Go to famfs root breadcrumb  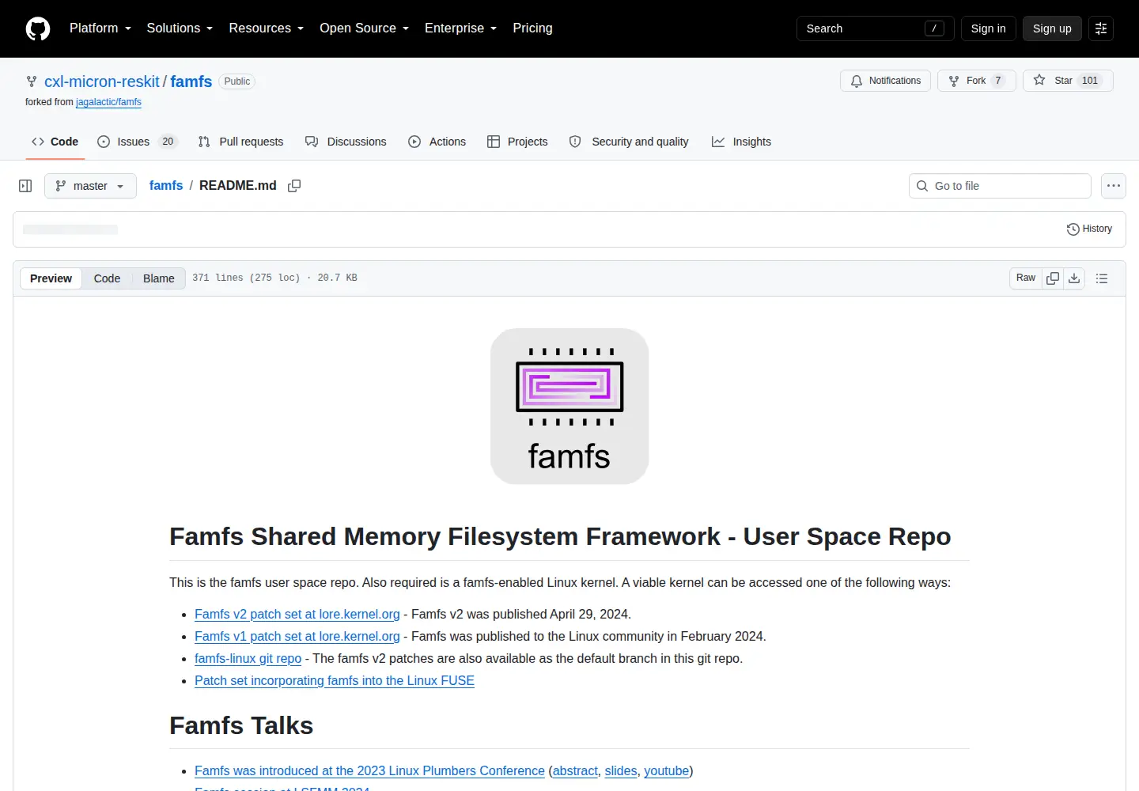click(166, 185)
